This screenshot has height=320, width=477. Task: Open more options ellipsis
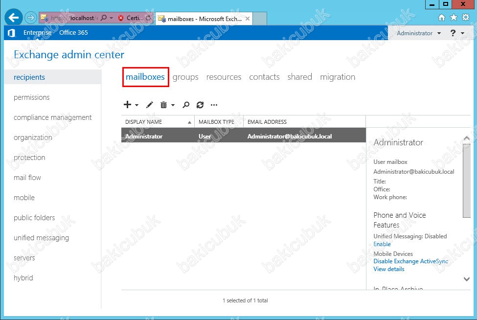click(x=214, y=105)
